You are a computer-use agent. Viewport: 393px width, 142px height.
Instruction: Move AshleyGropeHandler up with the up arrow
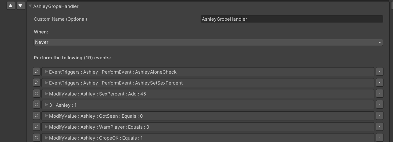click(11, 6)
